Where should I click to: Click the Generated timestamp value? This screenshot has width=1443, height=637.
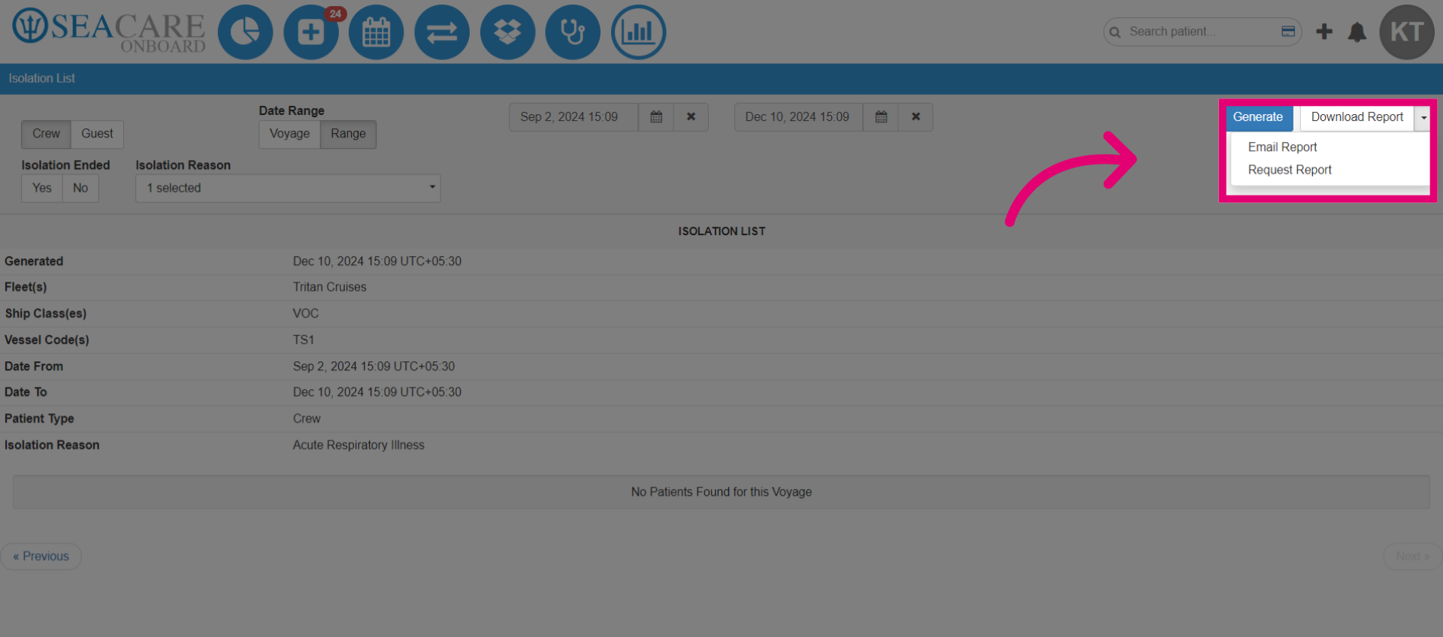pos(377,261)
